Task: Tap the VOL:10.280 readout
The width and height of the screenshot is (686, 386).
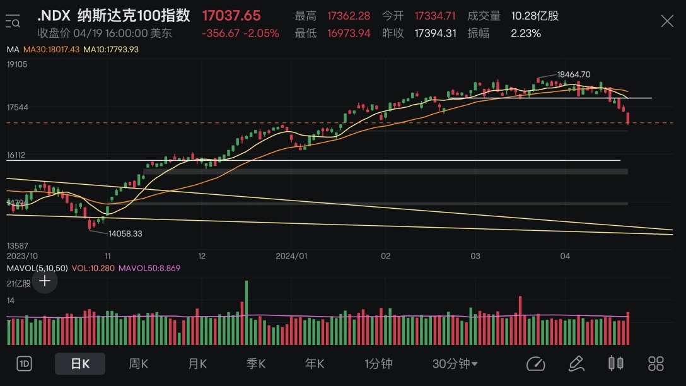Action: (93, 268)
